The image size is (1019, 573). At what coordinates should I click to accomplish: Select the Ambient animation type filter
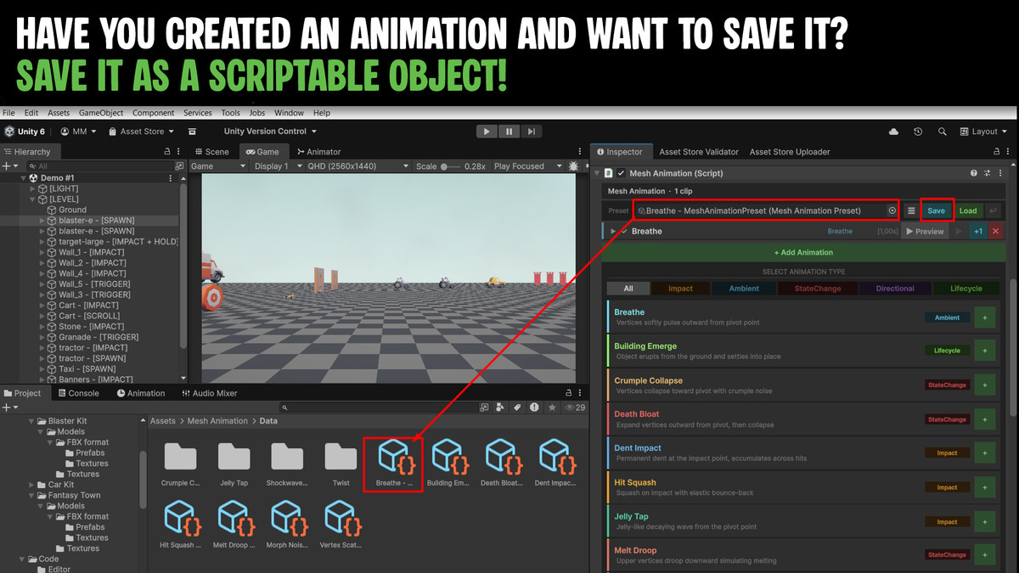(x=744, y=289)
